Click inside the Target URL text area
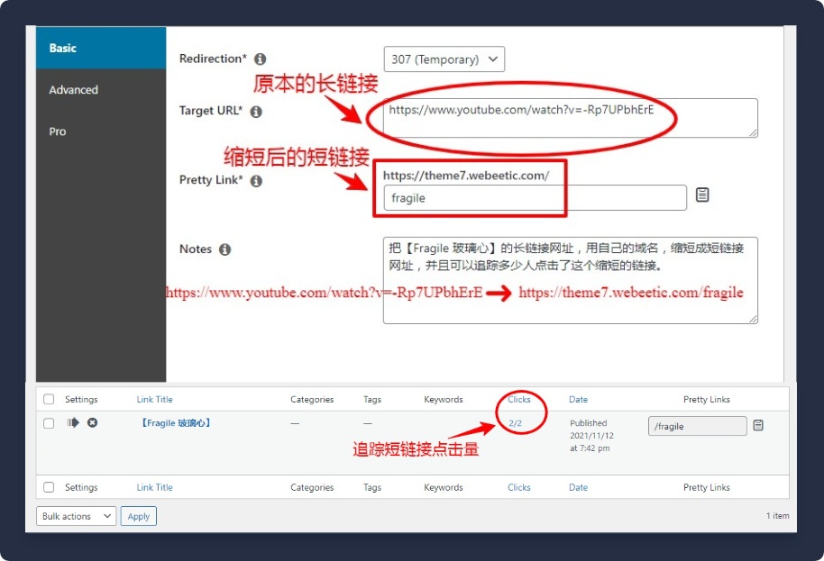 570,118
